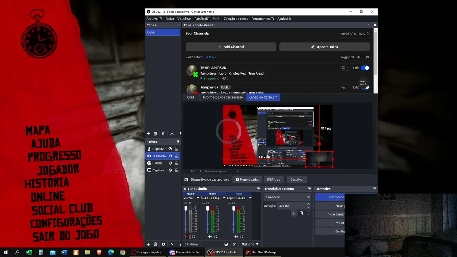Mute the desktop audio channel speaker icon
This screenshot has width=457, height=257.
pos(210,237)
